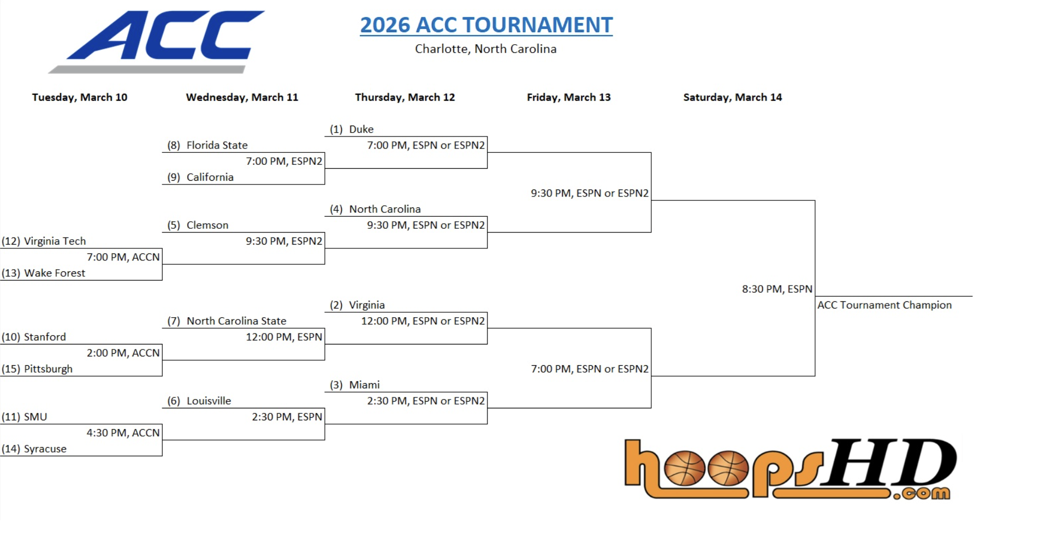Image resolution: width=1045 pixels, height=535 pixels.
Task: Select the (3) Miami bracket slot
Action: point(355,385)
